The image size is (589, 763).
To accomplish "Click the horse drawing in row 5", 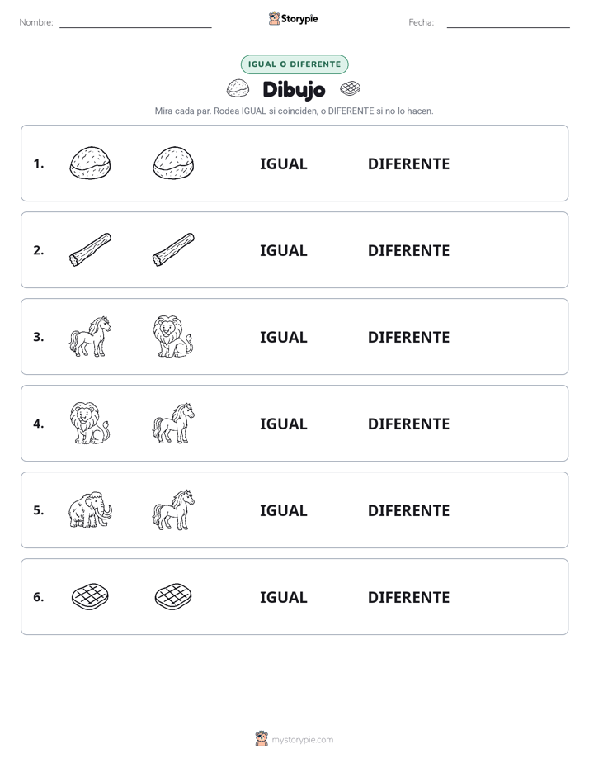I will pyautogui.click(x=173, y=509).
